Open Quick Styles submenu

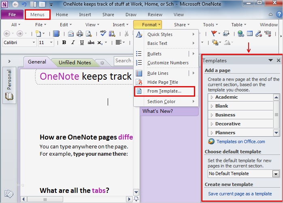point(166,34)
